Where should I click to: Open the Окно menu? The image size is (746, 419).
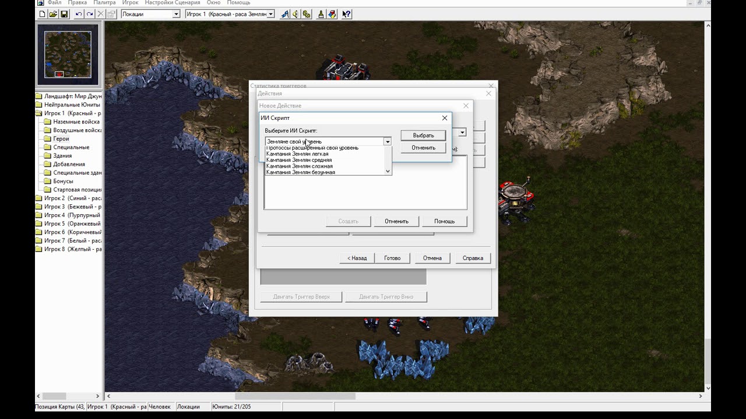[x=213, y=3]
